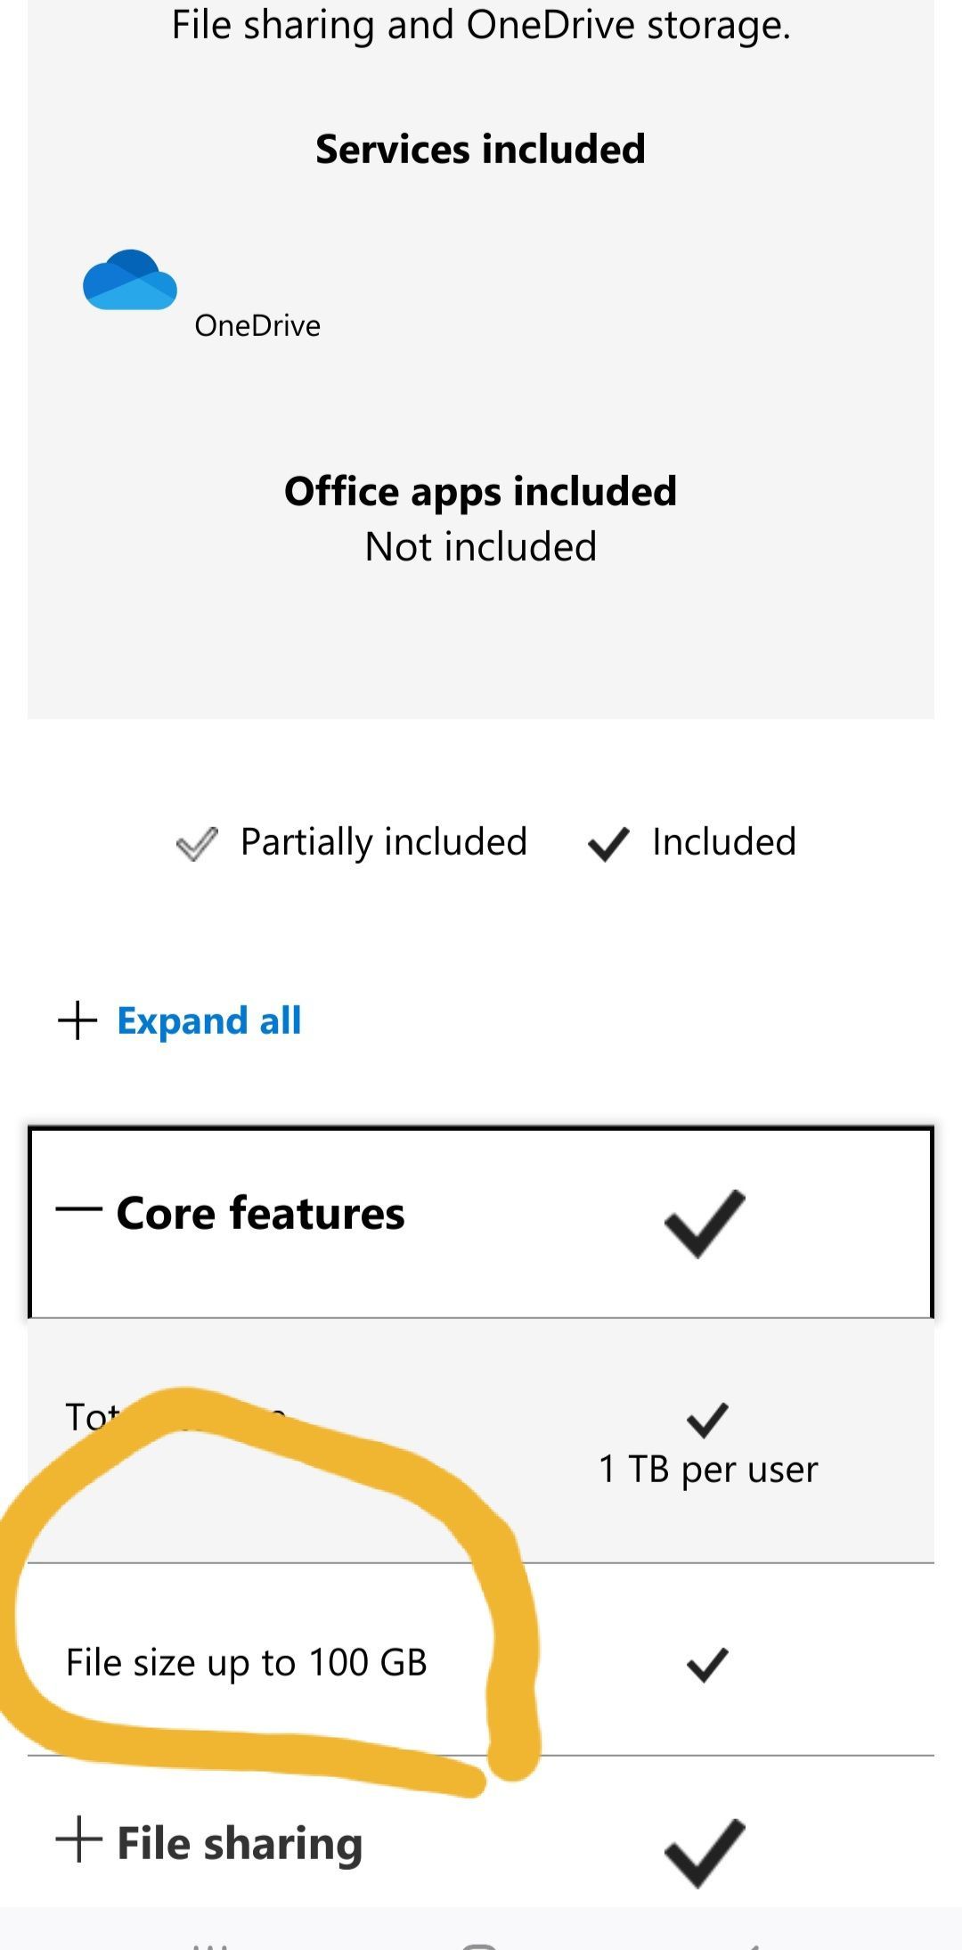Click the Included checkmark legend icon
962x1950 pixels.
click(608, 844)
